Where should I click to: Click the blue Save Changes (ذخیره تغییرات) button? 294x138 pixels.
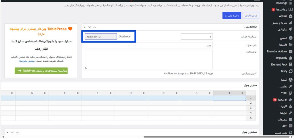coord(232,16)
